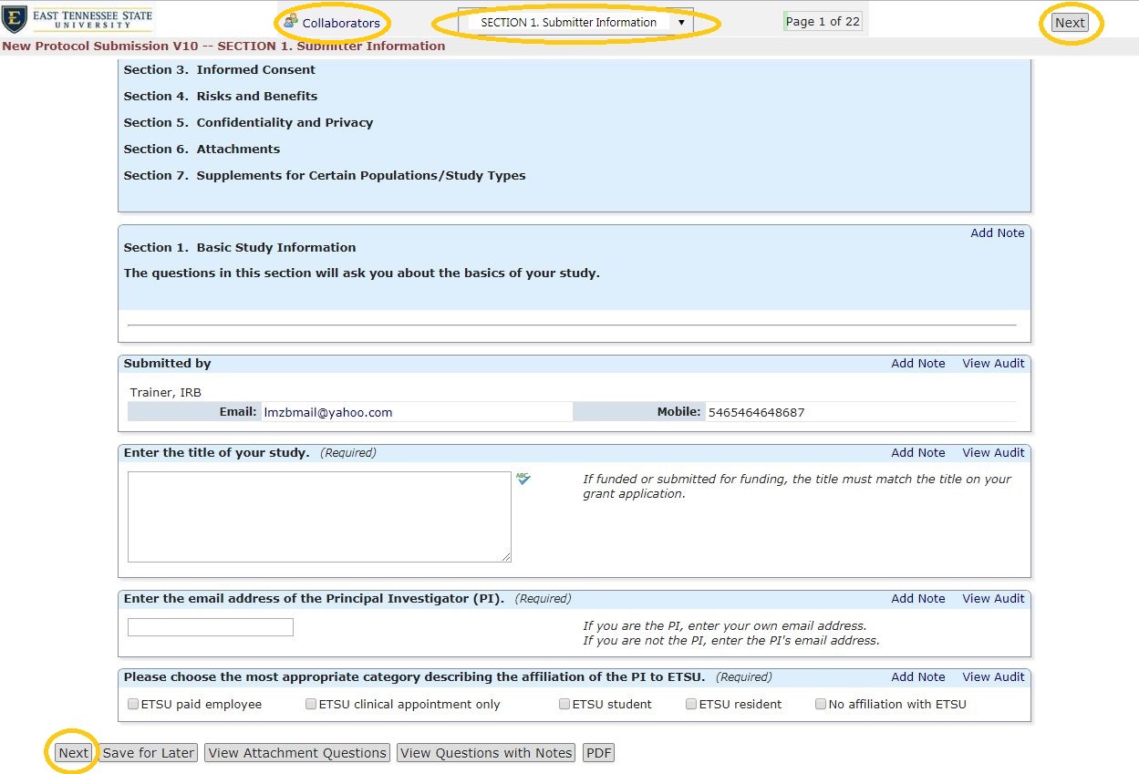Click View Questions with Notes button
1139x774 pixels.
click(x=486, y=753)
